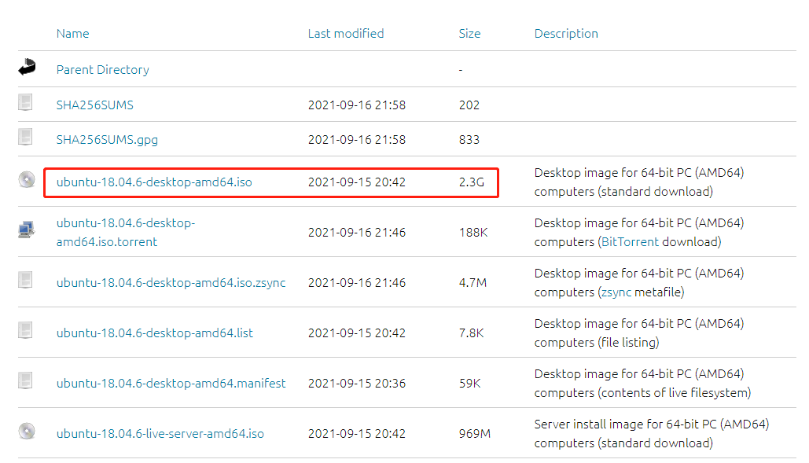The image size is (809, 463).
Task: Sort by Last modified column header
Action: [345, 34]
